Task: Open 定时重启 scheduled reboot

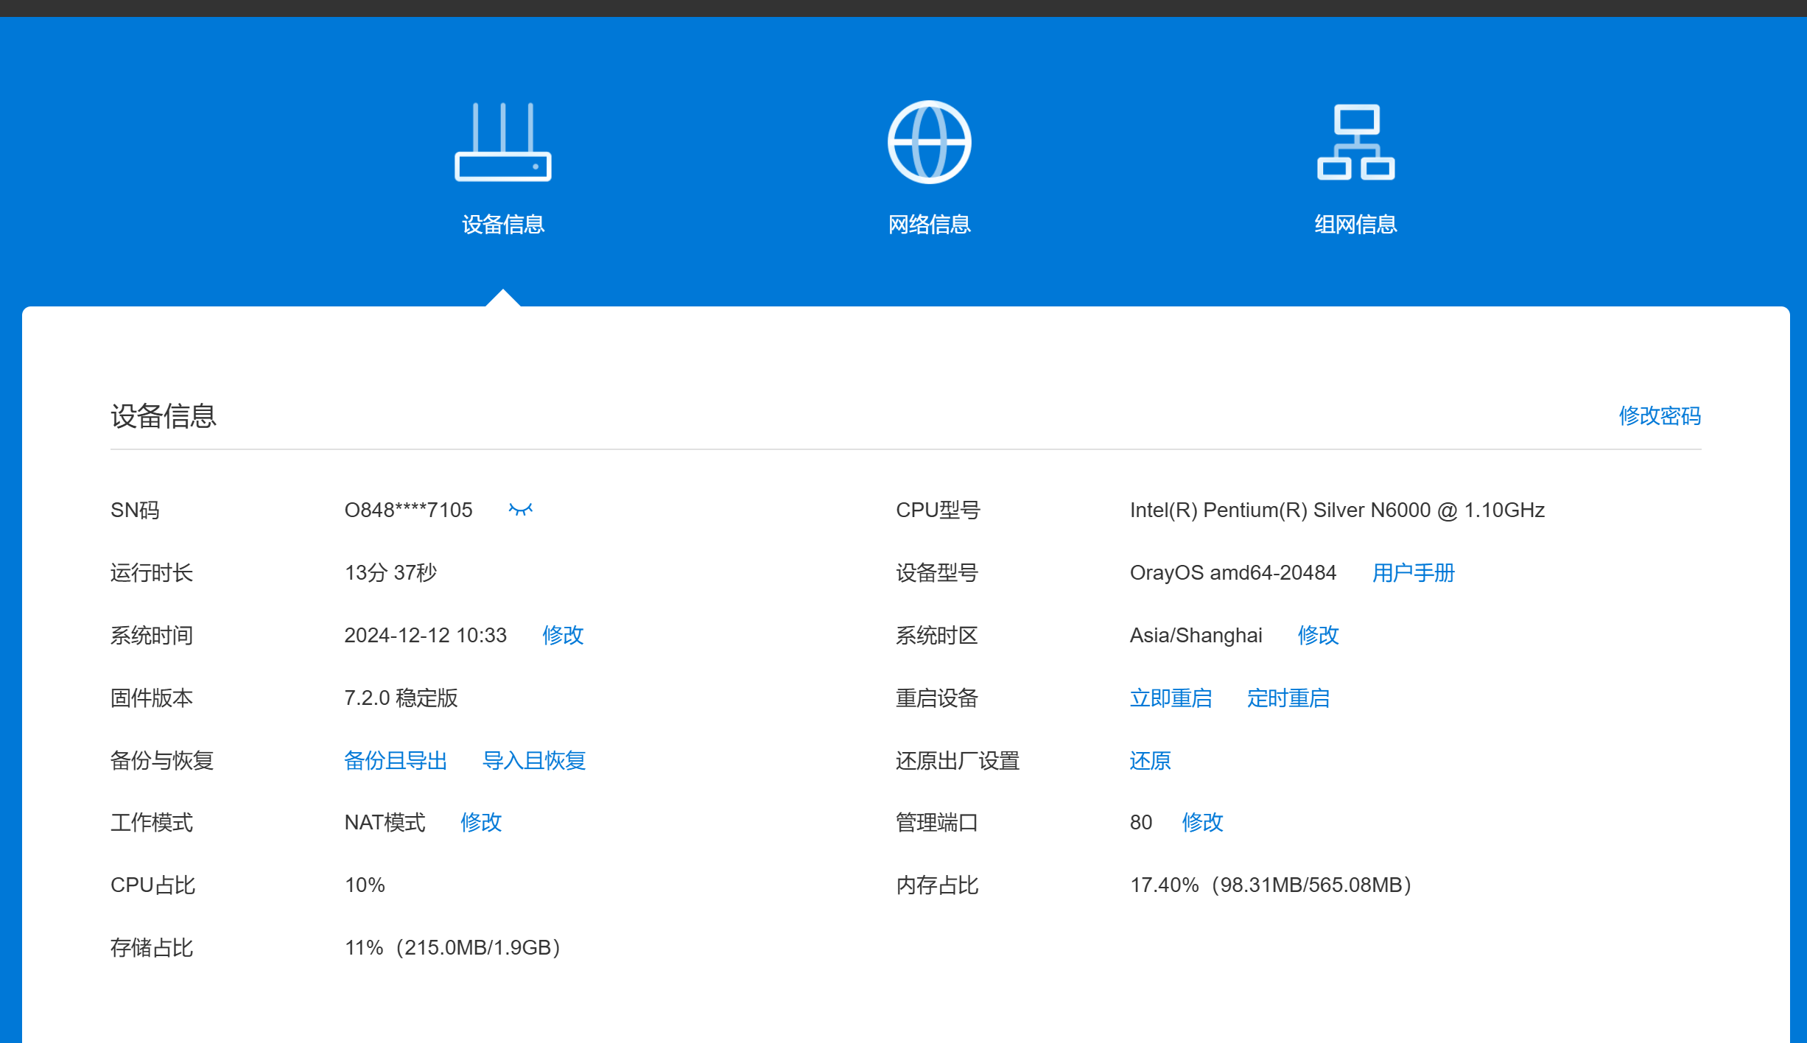Action: 1288,698
